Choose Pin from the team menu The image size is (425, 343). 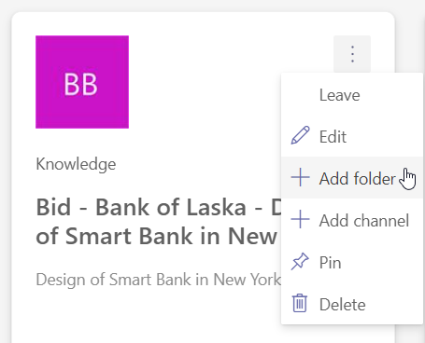point(352,262)
